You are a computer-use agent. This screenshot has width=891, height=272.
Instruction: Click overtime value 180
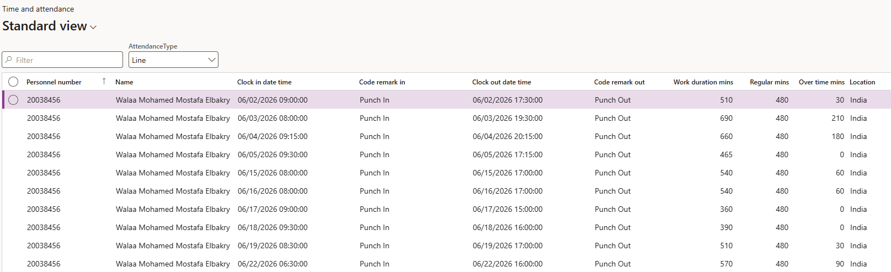click(838, 136)
